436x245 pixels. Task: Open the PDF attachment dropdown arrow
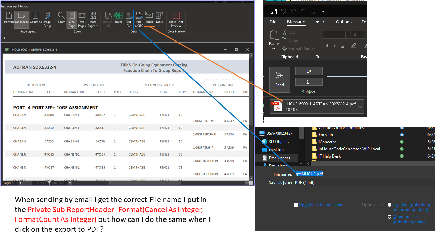[x=360, y=107]
